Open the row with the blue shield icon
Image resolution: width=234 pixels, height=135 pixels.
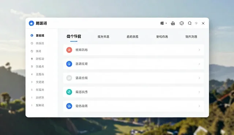pyautogui.click(x=133, y=64)
